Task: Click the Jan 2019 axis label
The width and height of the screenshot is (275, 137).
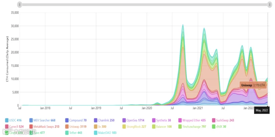Action: coord(96,108)
